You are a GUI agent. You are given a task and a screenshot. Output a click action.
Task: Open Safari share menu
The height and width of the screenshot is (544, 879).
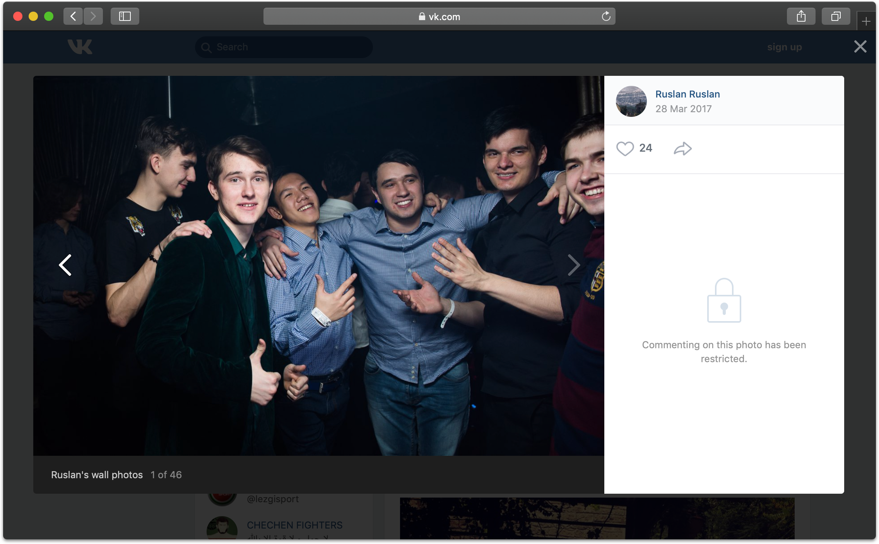point(801,17)
